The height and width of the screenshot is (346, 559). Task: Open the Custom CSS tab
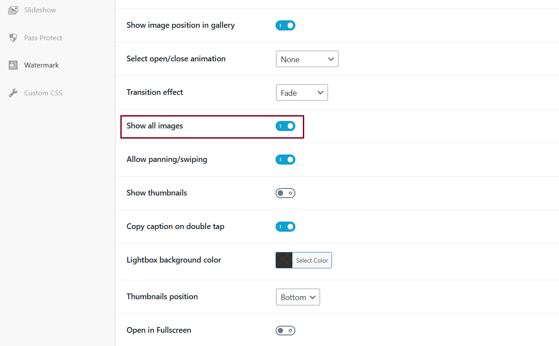[43, 93]
